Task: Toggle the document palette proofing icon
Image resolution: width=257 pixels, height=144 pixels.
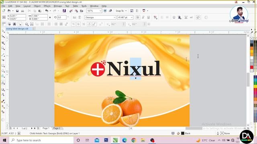Action: point(173,133)
